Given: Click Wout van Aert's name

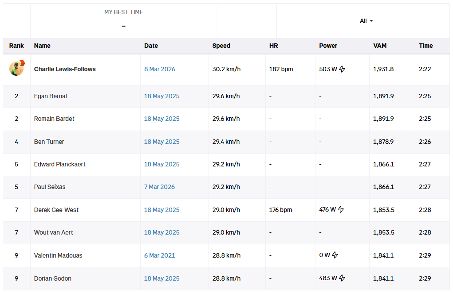Looking at the screenshot, I should click(54, 232).
